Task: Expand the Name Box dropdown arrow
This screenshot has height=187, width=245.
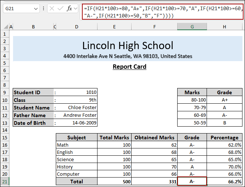Action: click(36, 8)
